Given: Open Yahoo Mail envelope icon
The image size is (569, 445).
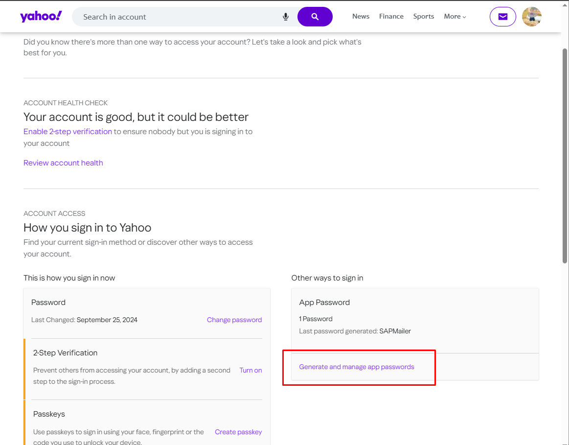Looking at the screenshot, I should coord(502,17).
